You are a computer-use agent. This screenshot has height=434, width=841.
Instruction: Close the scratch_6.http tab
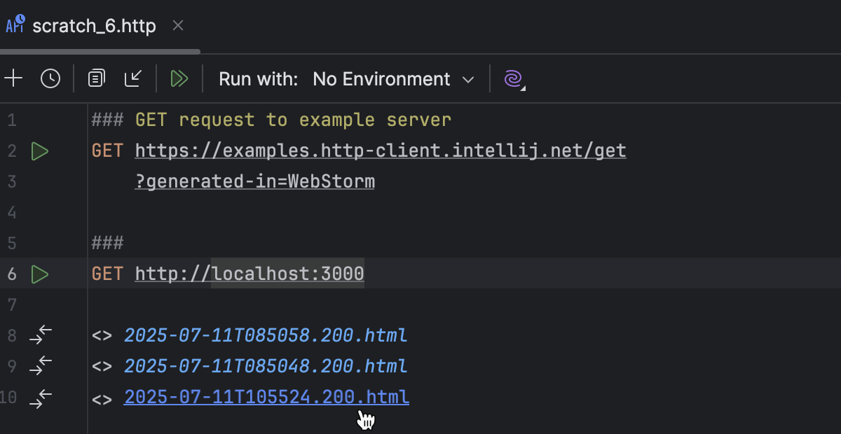pos(177,25)
